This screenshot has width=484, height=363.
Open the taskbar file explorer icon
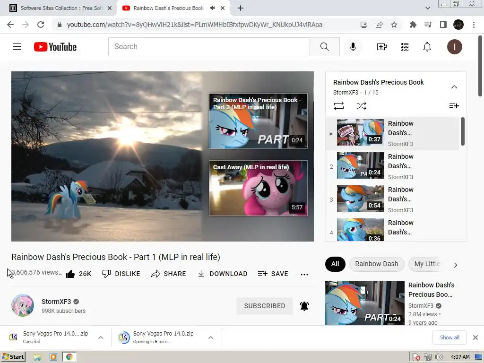(x=37, y=357)
